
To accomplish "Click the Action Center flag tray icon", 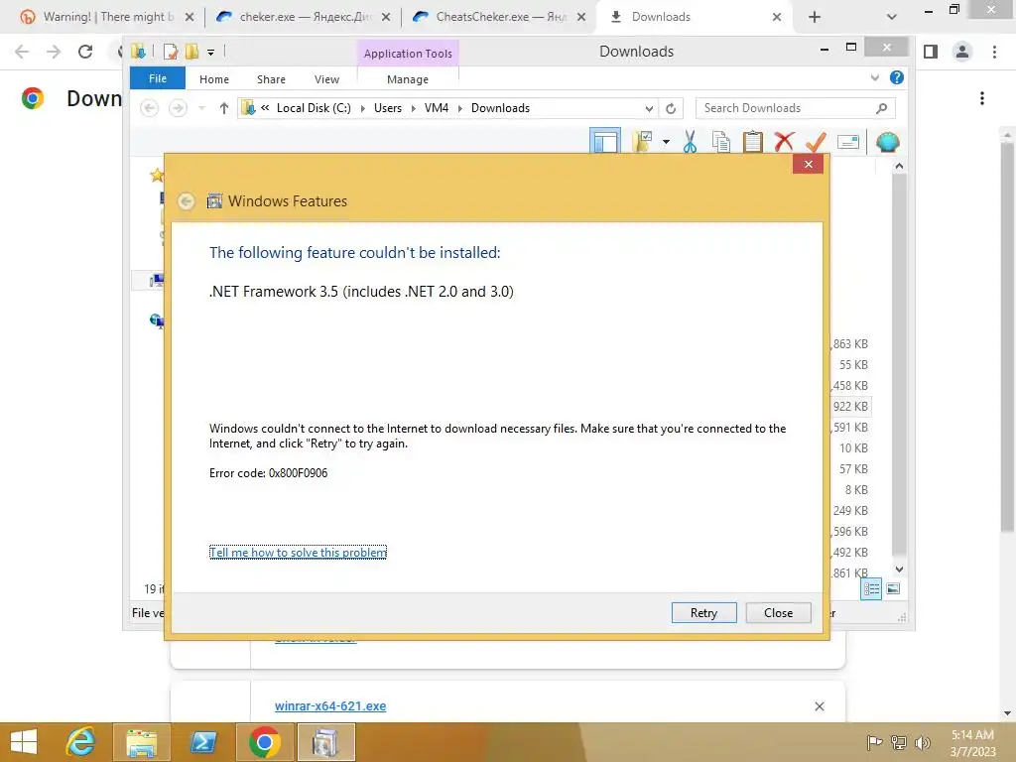I will (874, 742).
